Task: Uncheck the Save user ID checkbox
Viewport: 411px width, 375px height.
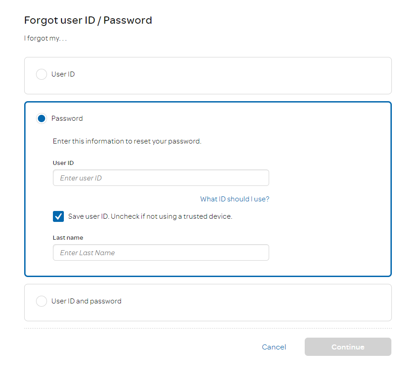Action: click(58, 216)
